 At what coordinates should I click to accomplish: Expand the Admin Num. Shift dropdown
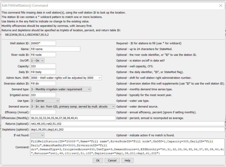click(66, 78)
